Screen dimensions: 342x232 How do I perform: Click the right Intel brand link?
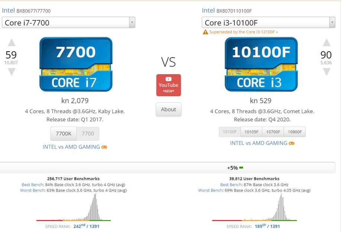[x=208, y=10]
